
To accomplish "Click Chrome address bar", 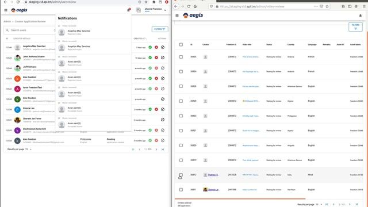I will click(82, 2).
